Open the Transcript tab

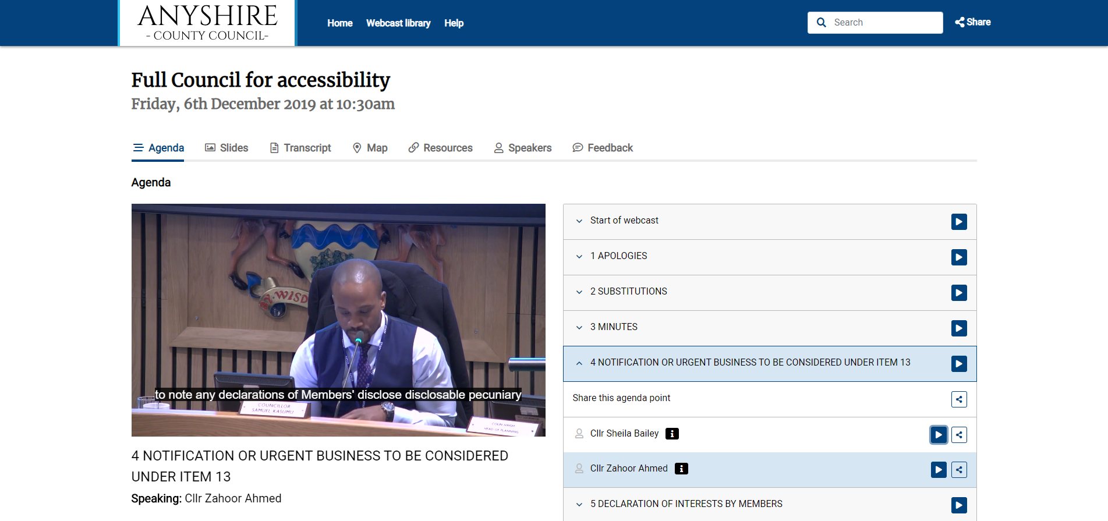(300, 148)
